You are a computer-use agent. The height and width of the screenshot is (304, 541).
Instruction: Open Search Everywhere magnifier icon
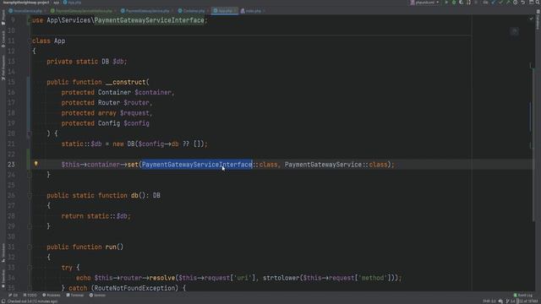[x=538, y=3]
